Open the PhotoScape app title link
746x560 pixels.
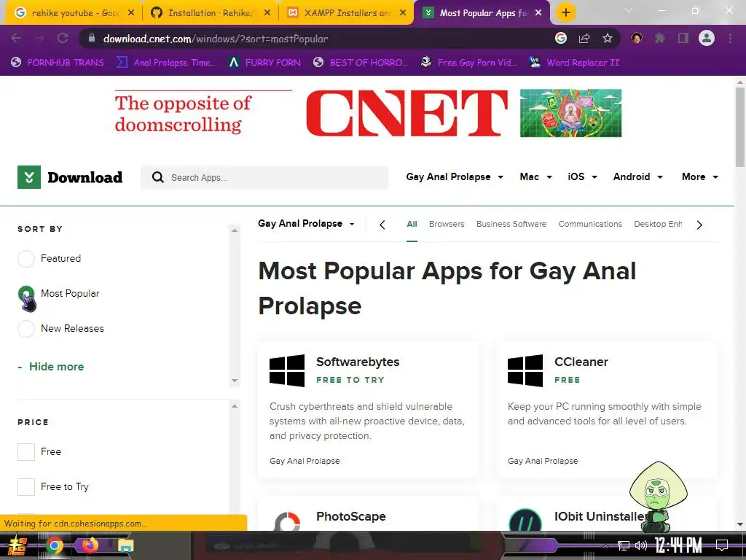click(351, 517)
